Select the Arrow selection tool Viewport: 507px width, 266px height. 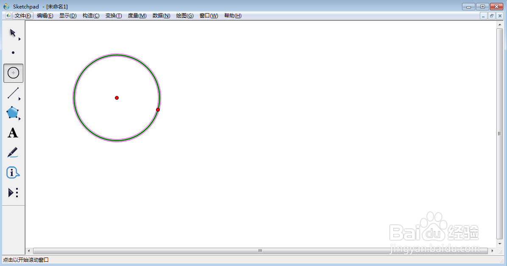coord(13,33)
